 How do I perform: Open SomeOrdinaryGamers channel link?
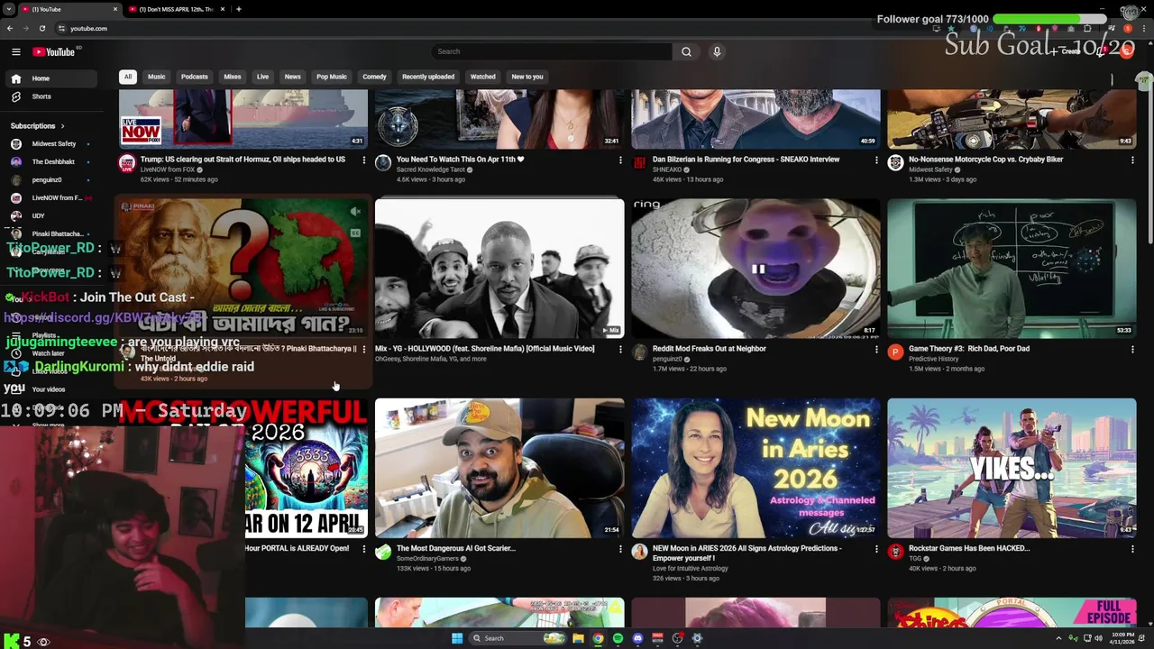(x=429, y=559)
